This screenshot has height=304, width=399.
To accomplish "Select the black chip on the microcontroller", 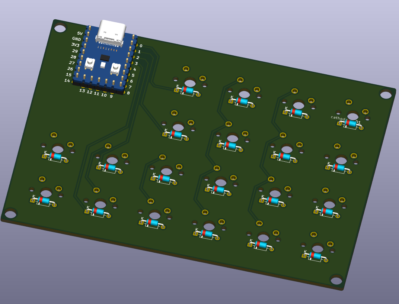I will (105, 58).
